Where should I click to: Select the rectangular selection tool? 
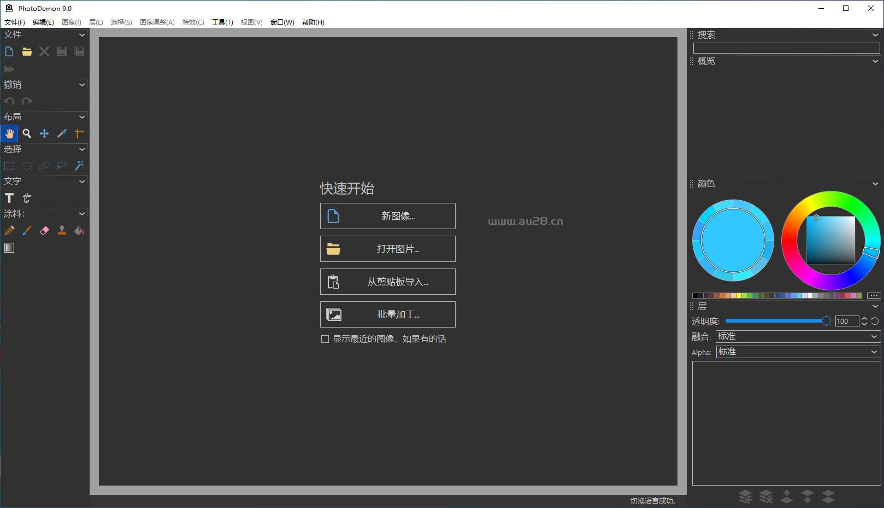pyautogui.click(x=9, y=166)
